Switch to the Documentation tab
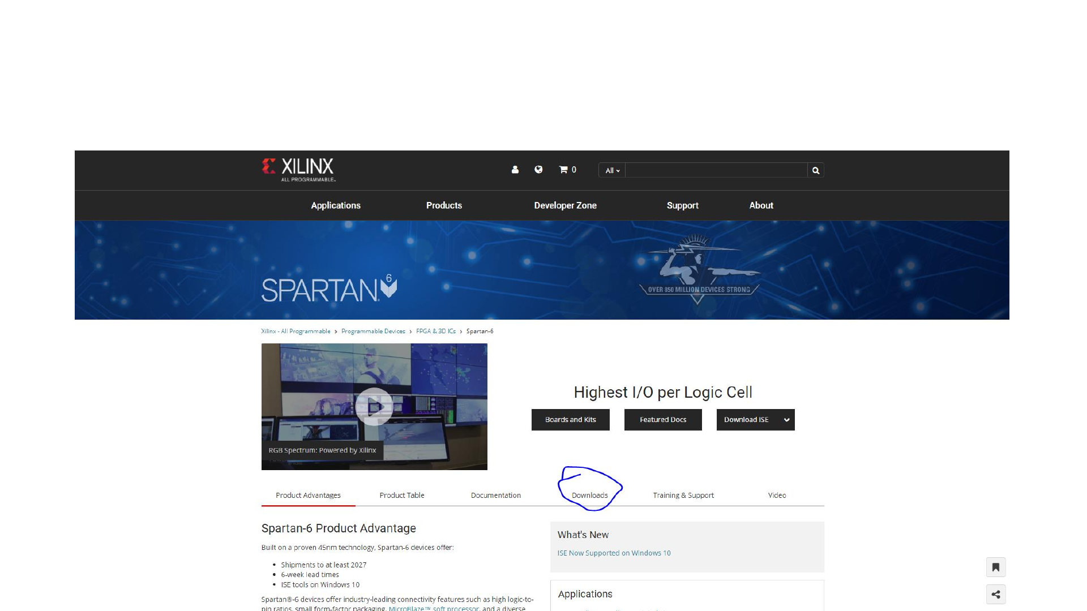This screenshot has width=1087, height=611. pos(496,495)
